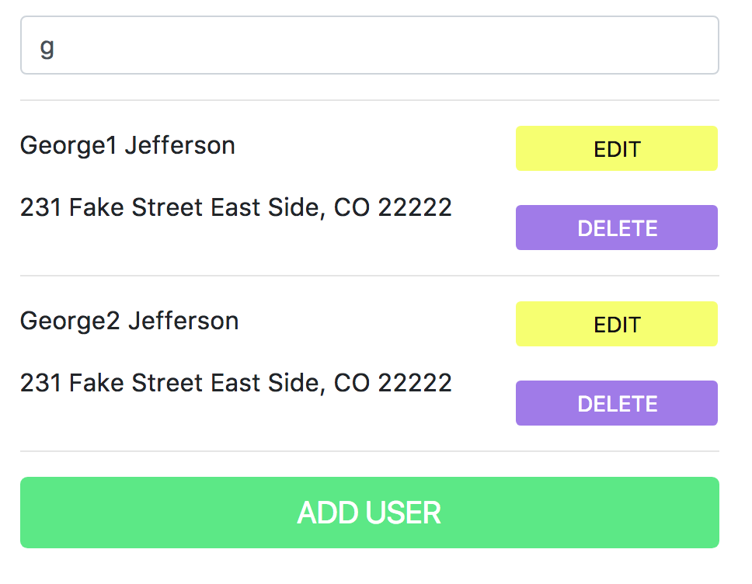Edit the George1 Jefferson user

(x=616, y=148)
